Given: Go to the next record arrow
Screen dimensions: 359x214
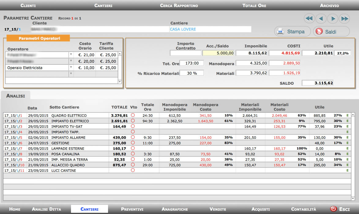Looking at the screenshot, I should click(x=333, y=19).
